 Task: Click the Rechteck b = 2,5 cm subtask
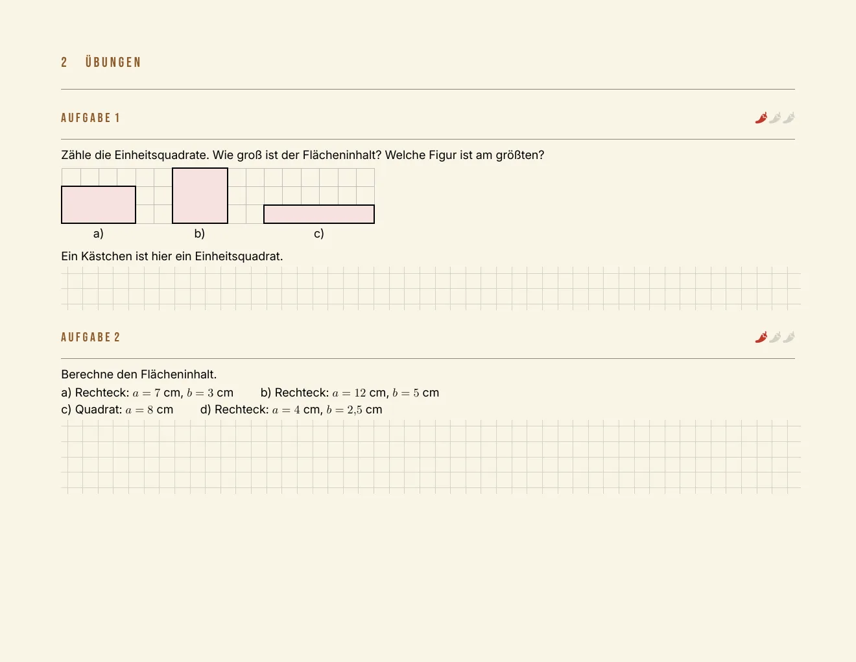point(291,410)
